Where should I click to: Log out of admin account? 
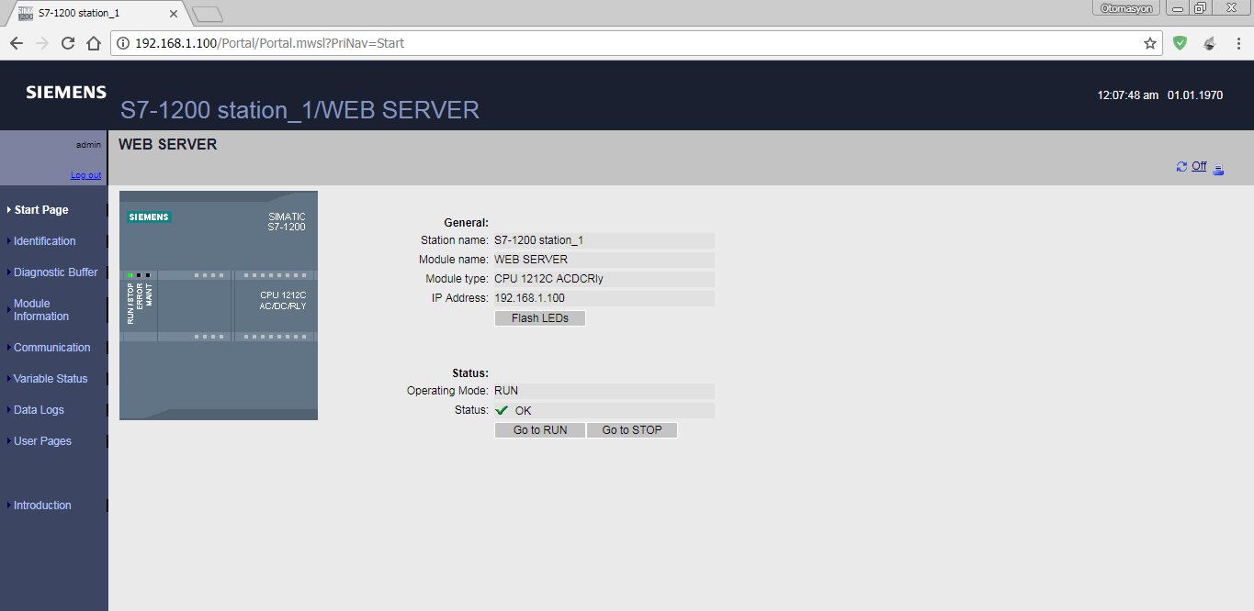tap(86, 175)
